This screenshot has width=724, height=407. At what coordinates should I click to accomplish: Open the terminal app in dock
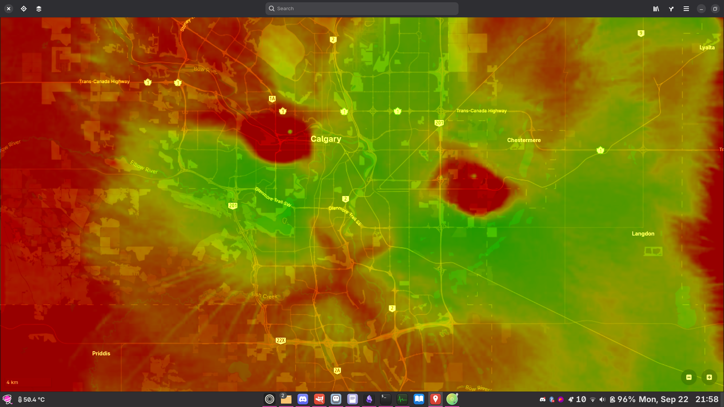click(x=386, y=399)
